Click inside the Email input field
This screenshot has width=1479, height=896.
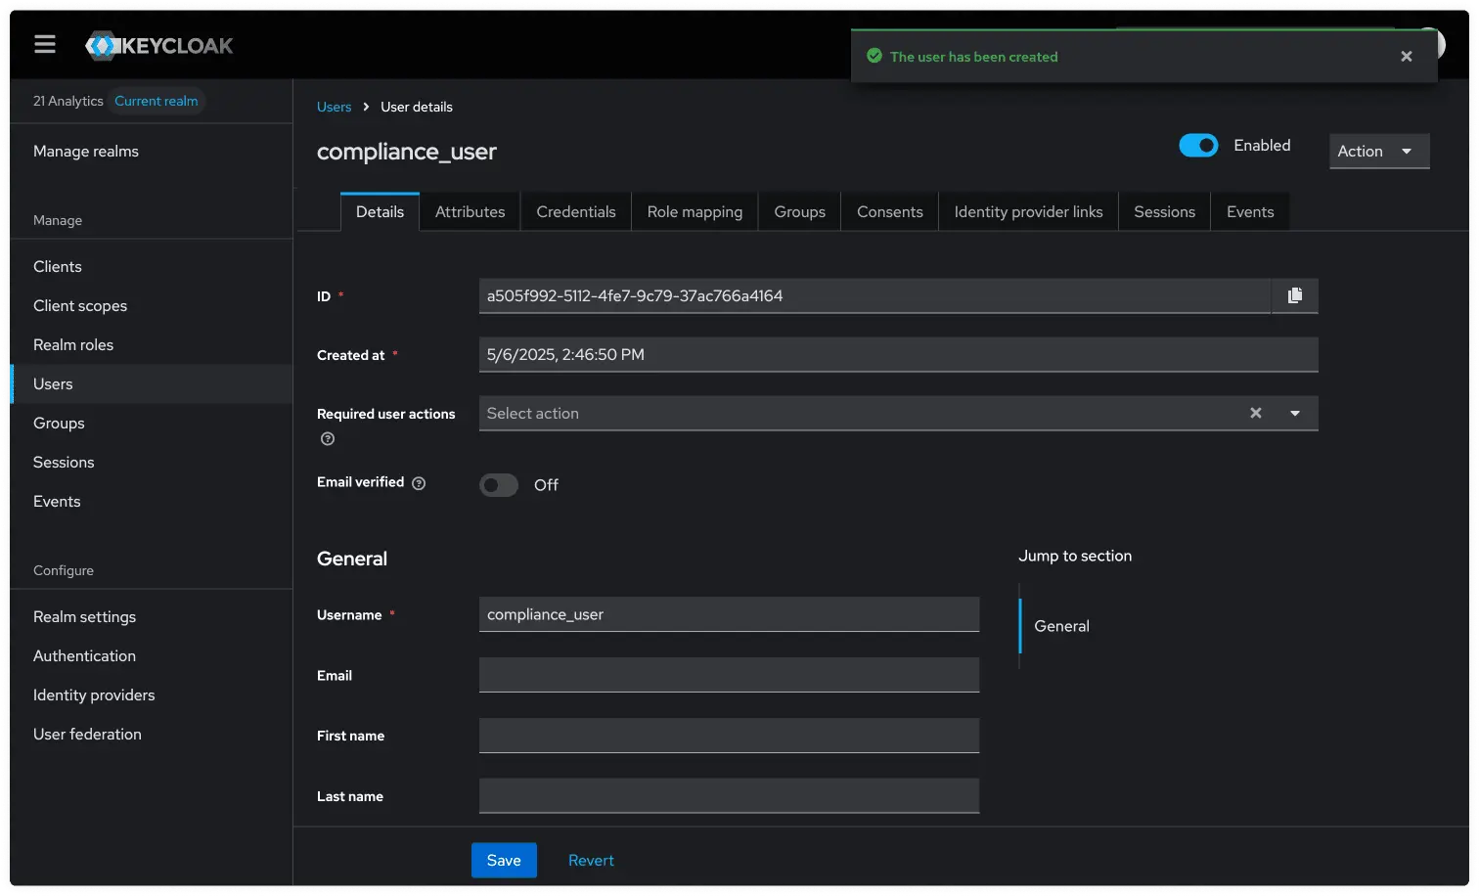728,675
